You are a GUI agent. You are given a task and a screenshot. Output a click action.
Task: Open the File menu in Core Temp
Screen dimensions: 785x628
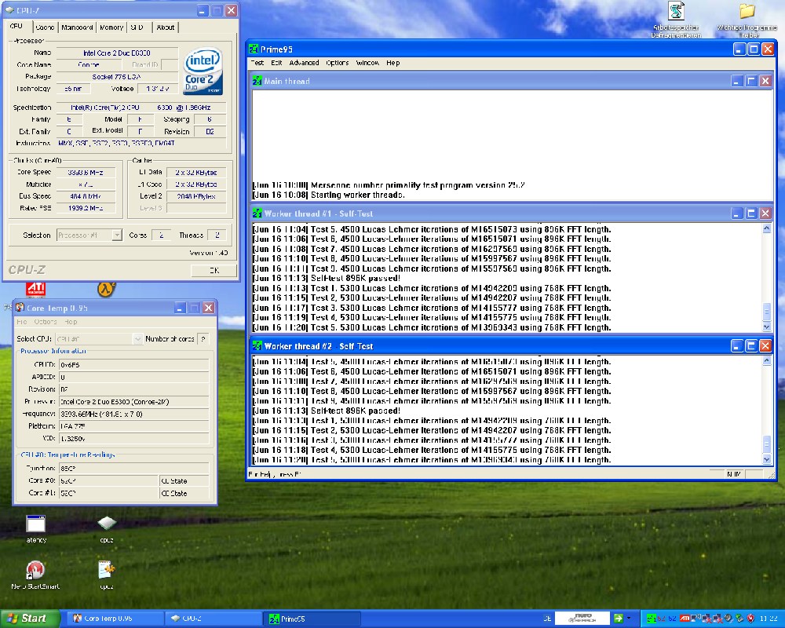point(22,322)
